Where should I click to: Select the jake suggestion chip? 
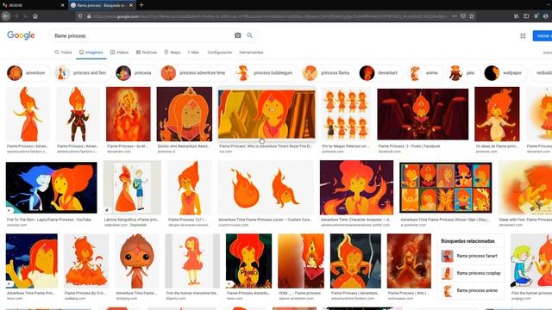(x=463, y=73)
